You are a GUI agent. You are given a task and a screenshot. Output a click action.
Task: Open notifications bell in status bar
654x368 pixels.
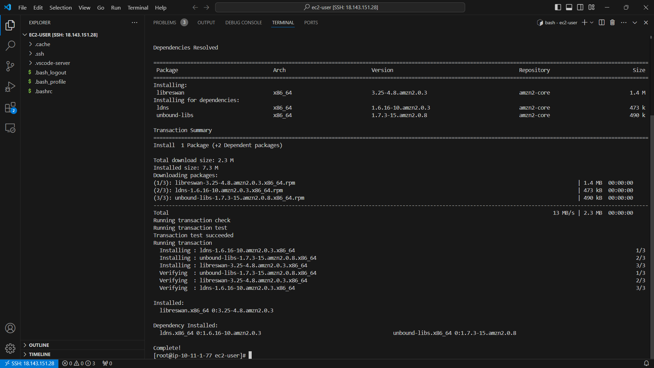point(646,363)
